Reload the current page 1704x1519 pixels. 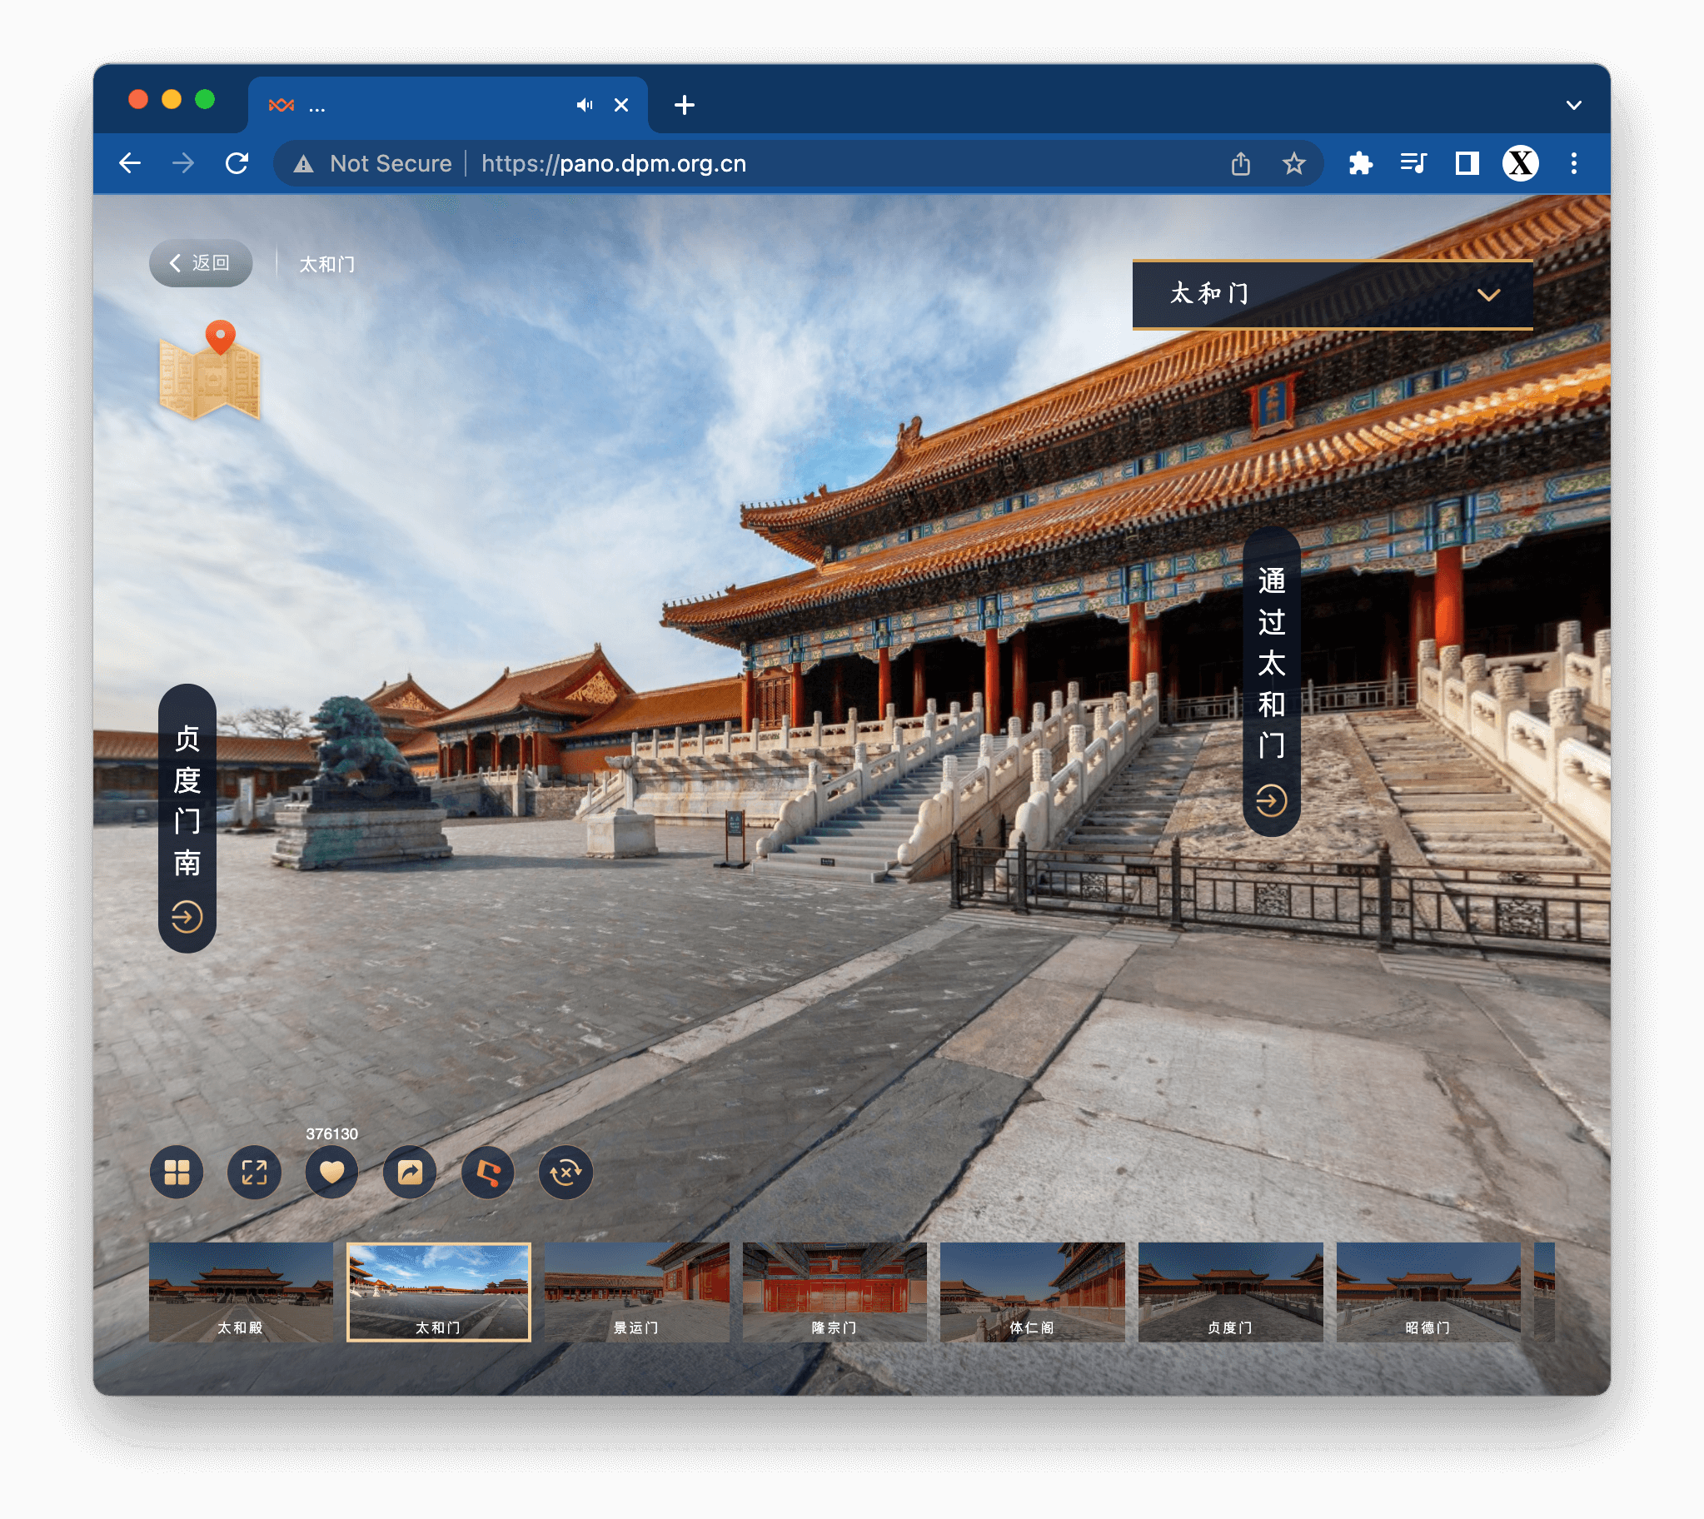(237, 163)
